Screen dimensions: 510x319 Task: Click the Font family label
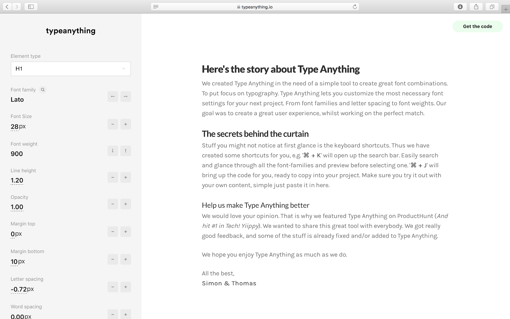[23, 90]
